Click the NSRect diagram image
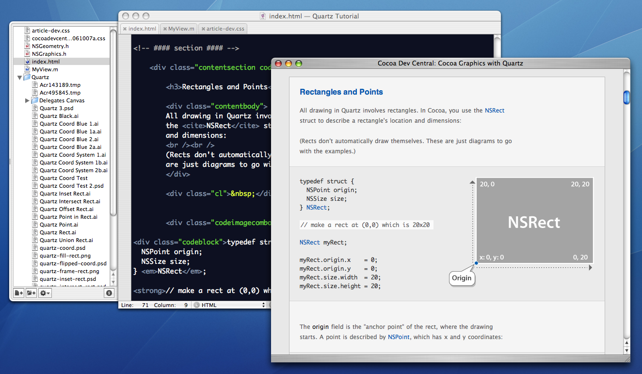Image resolution: width=642 pixels, height=374 pixels. (534, 220)
